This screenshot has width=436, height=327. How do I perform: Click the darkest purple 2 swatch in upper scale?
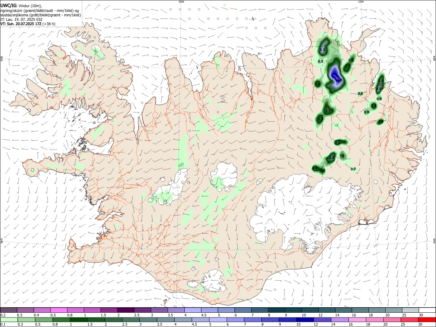tap(126, 310)
